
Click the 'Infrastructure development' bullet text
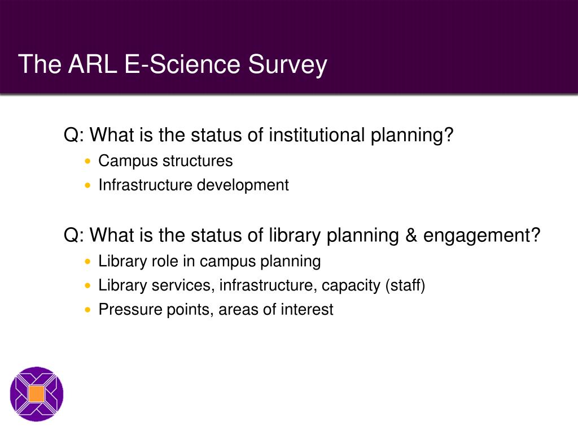click(x=194, y=185)
